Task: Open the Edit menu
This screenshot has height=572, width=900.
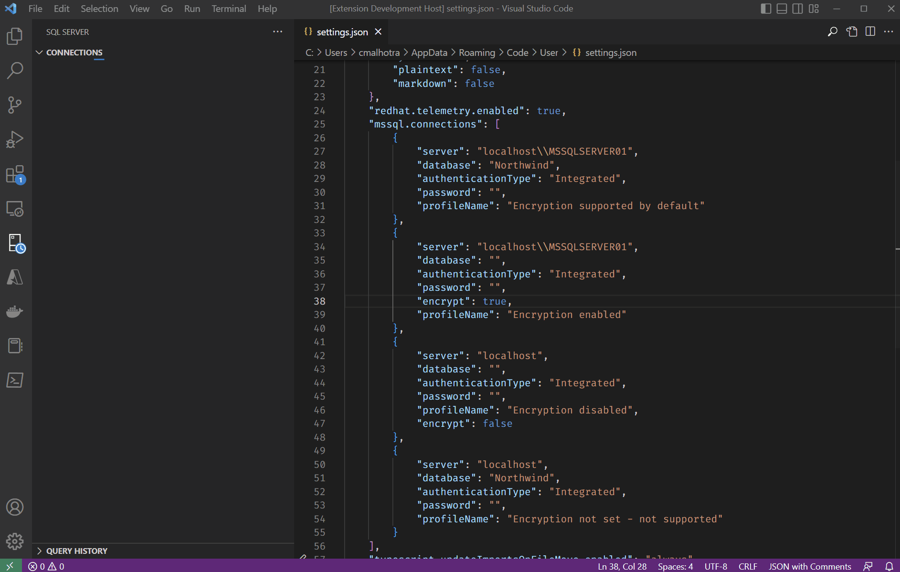Action: tap(62, 9)
